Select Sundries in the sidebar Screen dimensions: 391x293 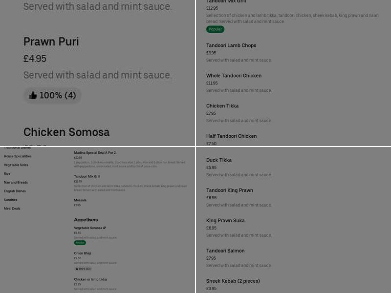coord(11,200)
